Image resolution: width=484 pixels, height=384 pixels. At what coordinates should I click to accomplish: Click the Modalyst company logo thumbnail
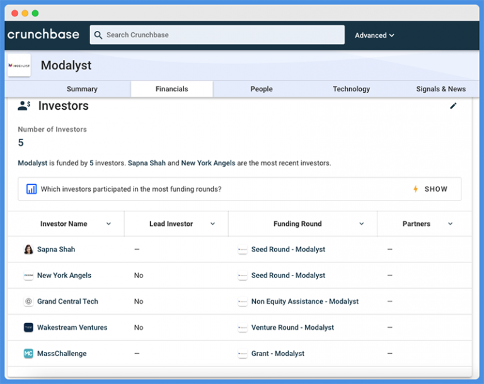19,65
